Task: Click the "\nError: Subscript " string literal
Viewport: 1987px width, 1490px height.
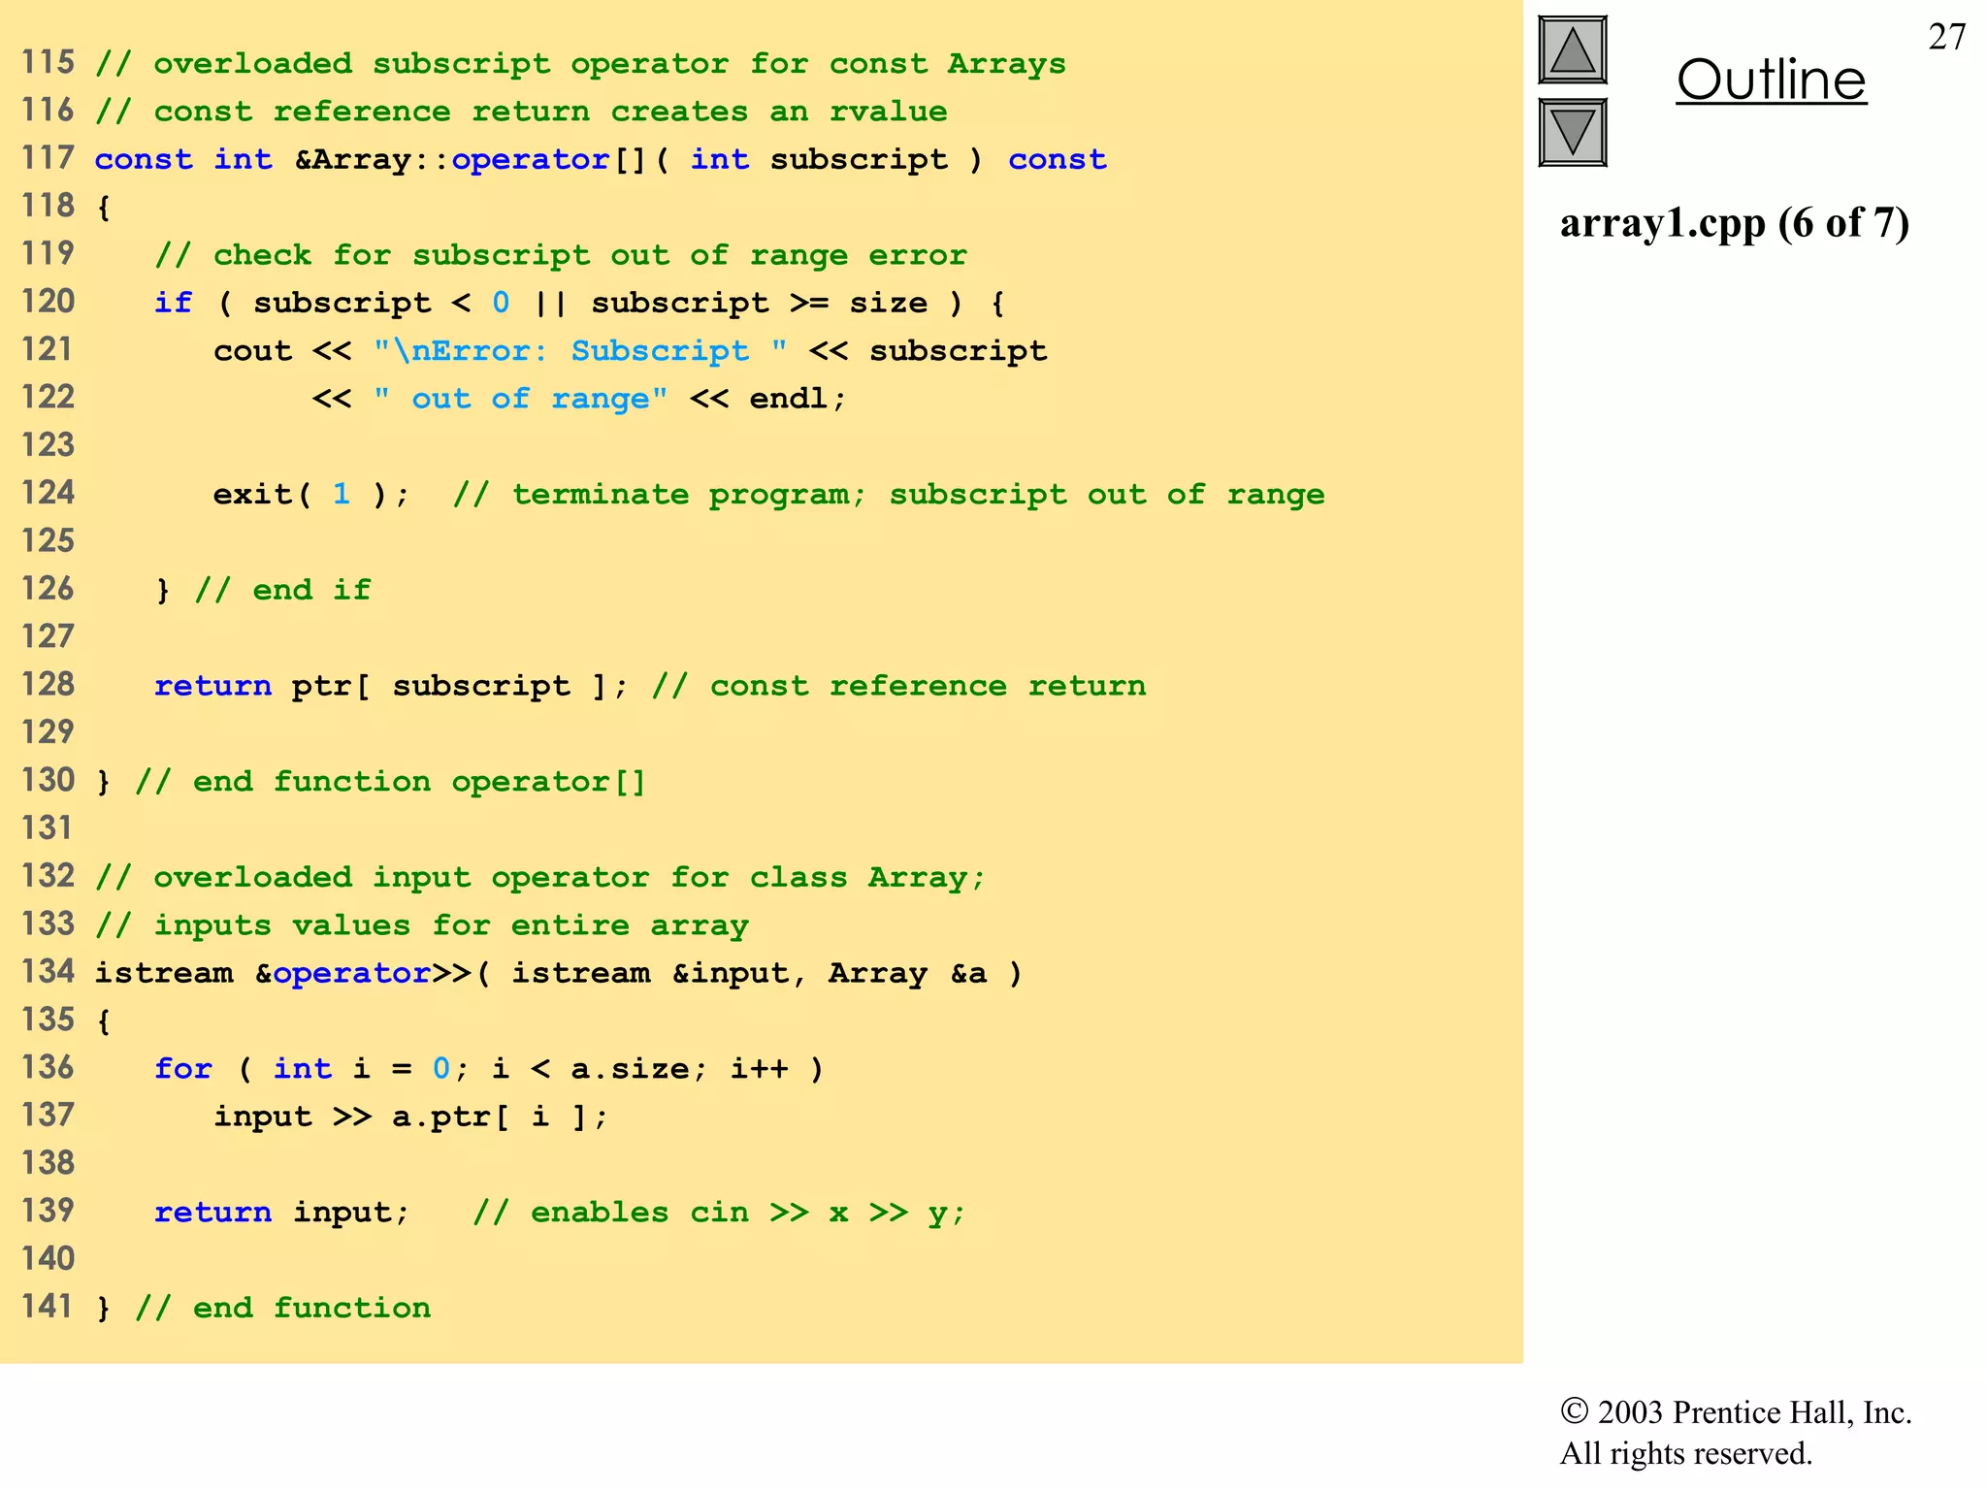Action: pyautogui.click(x=580, y=350)
